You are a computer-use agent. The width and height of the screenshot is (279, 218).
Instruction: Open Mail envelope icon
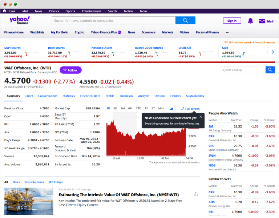[x=262, y=21]
